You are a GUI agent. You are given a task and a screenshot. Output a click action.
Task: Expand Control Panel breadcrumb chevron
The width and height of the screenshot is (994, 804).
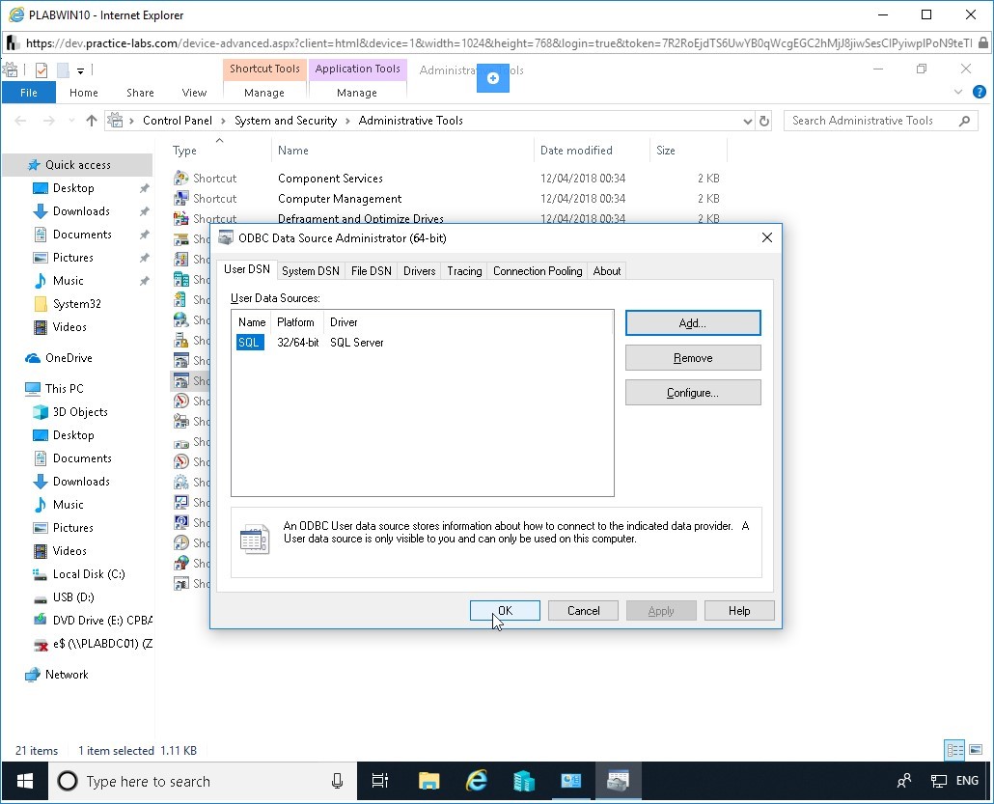(223, 121)
